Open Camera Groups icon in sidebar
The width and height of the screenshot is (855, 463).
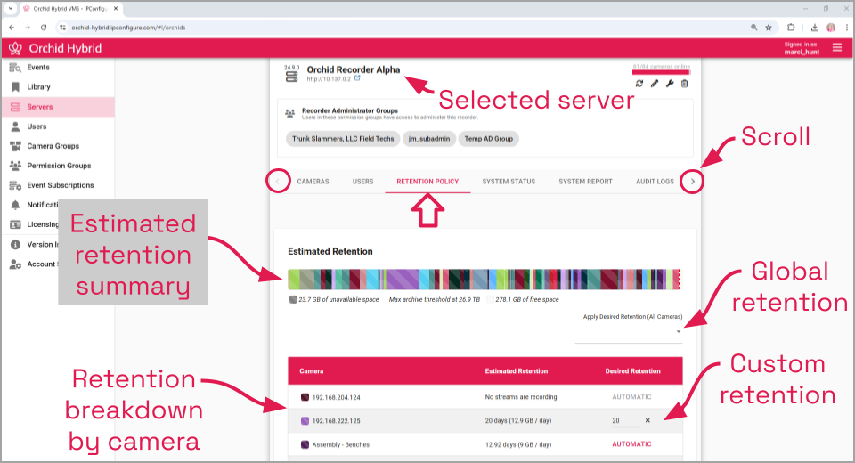tap(15, 146)
